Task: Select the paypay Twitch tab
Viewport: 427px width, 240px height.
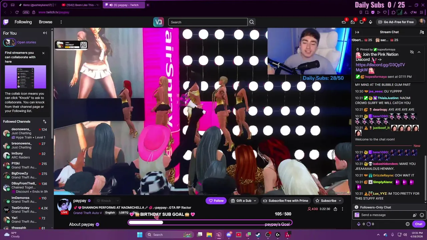Action: point(123,5)
